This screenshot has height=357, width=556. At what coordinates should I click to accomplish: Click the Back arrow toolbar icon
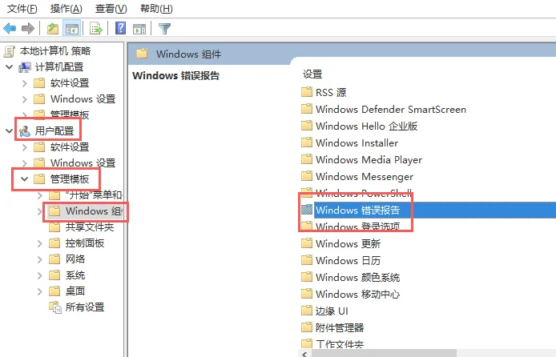[10, 28]
